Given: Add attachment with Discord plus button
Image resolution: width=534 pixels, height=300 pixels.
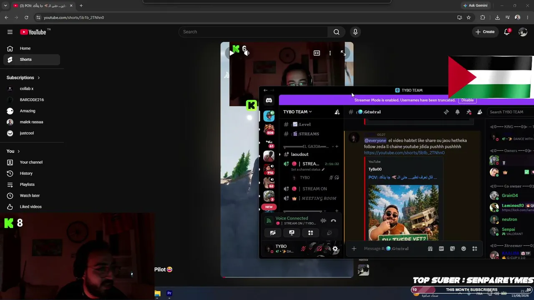Looking at the screenshot, I should 354,249.
